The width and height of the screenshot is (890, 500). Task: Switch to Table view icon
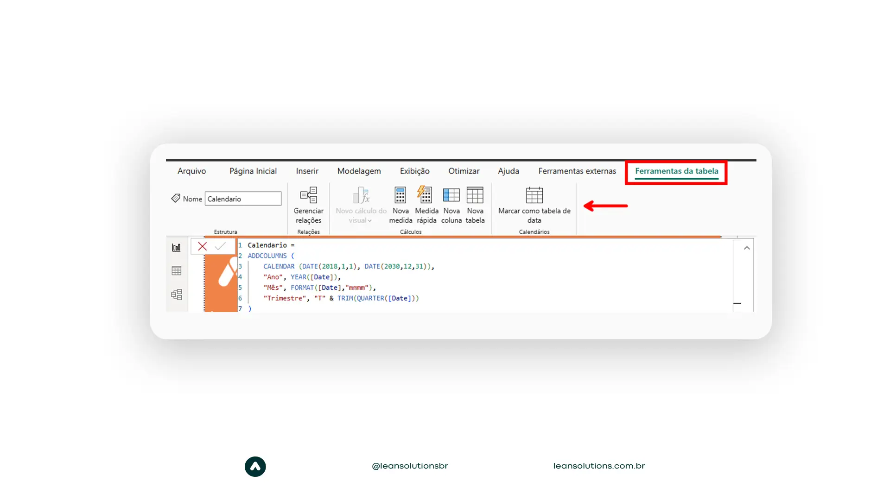tap(176, 271)
